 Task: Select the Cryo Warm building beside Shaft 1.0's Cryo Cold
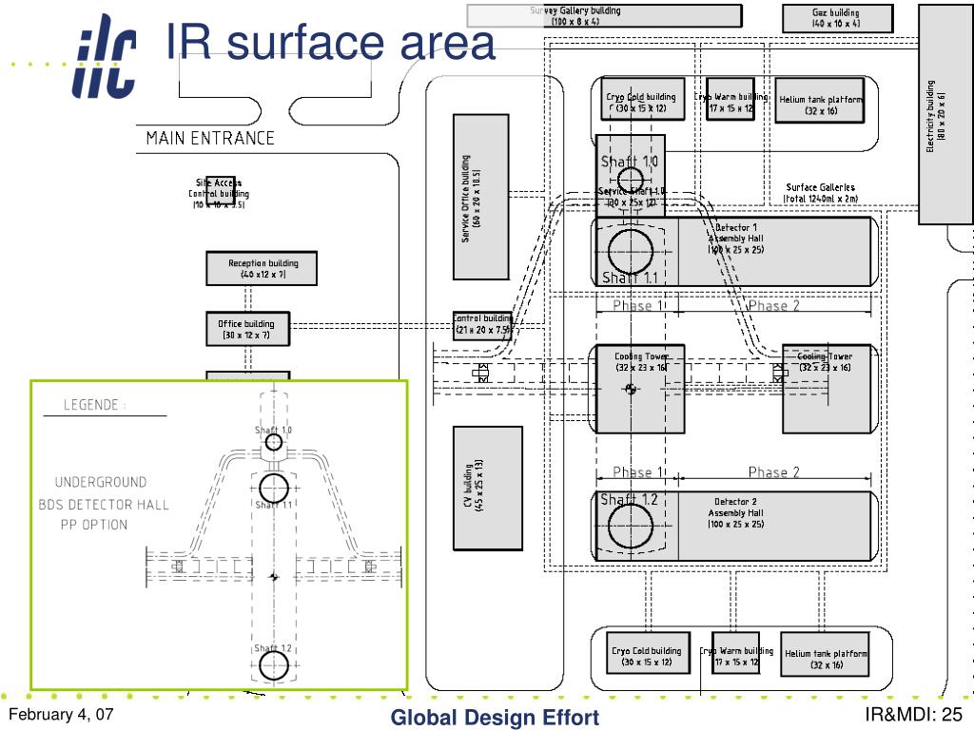pyautogui.click(x=730, y=99)
